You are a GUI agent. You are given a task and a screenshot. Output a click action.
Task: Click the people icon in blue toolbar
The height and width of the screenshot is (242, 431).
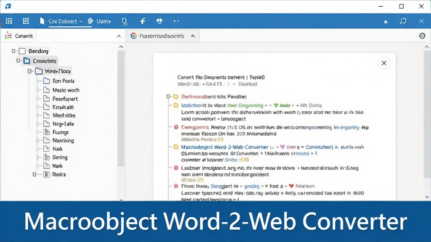click(x=159, y=21)
